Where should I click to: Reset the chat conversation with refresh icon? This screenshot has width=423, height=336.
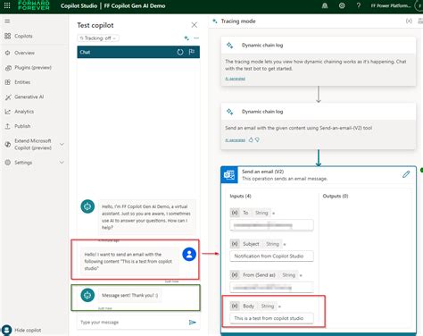(x=180, y=52)
